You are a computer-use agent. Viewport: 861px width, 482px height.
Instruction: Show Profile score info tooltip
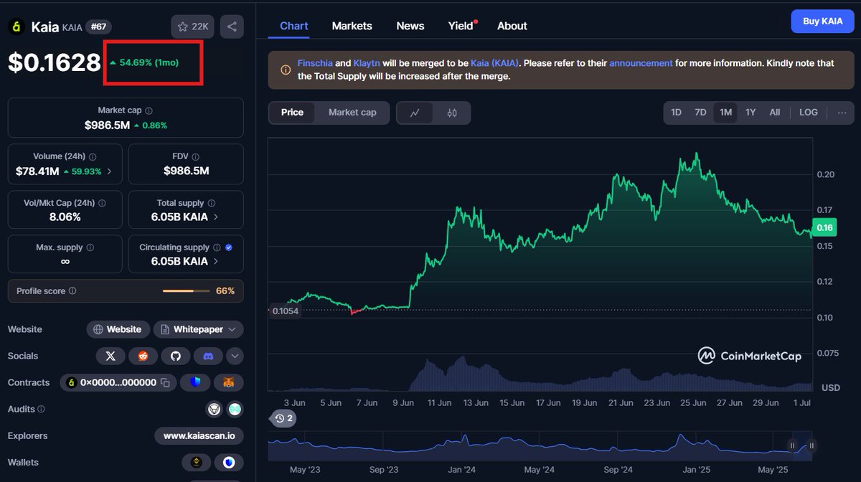[x=72, y=291]
